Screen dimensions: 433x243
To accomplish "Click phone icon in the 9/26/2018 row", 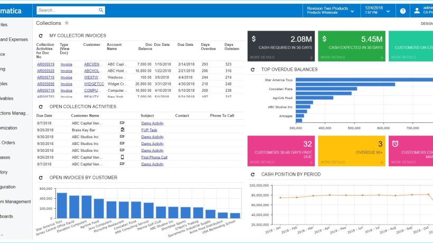I will pyautogui.click(x=123, y=157).
